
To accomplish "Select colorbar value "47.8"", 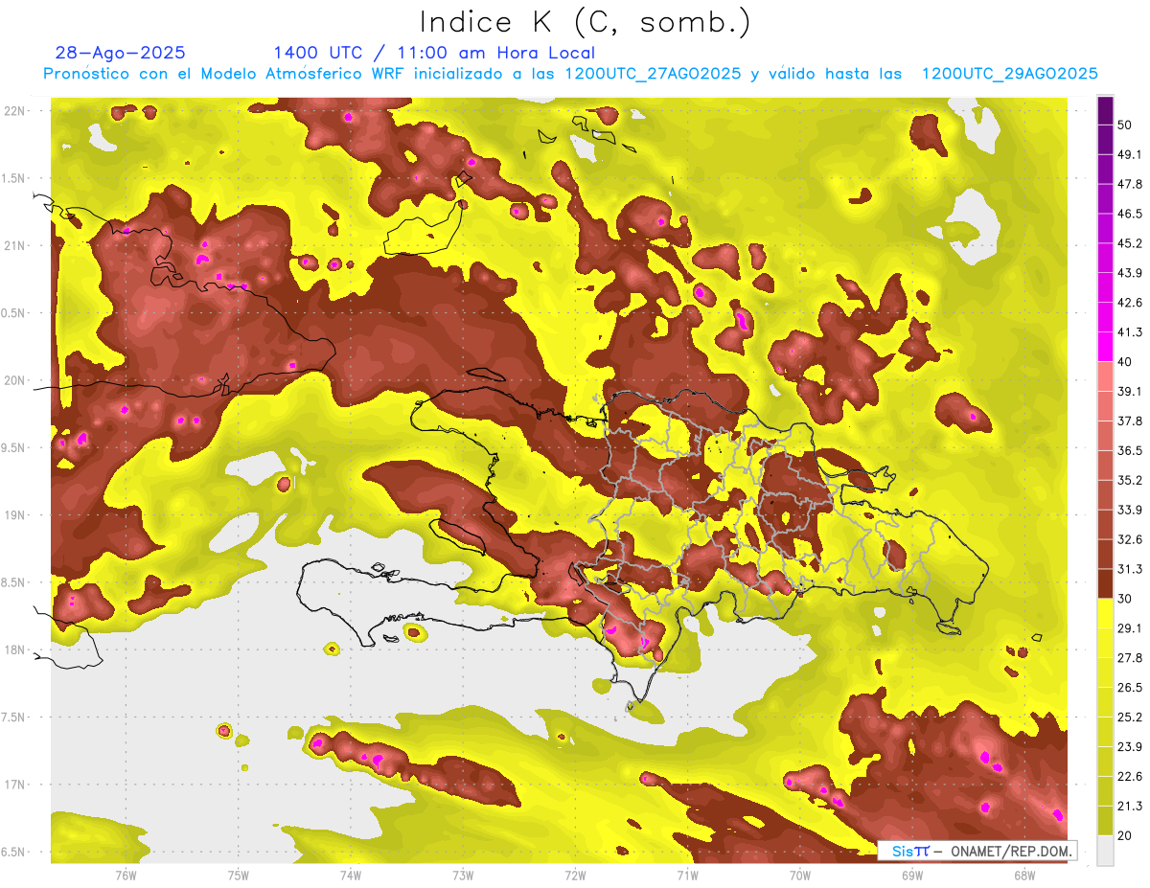I will coord(1131,184).
